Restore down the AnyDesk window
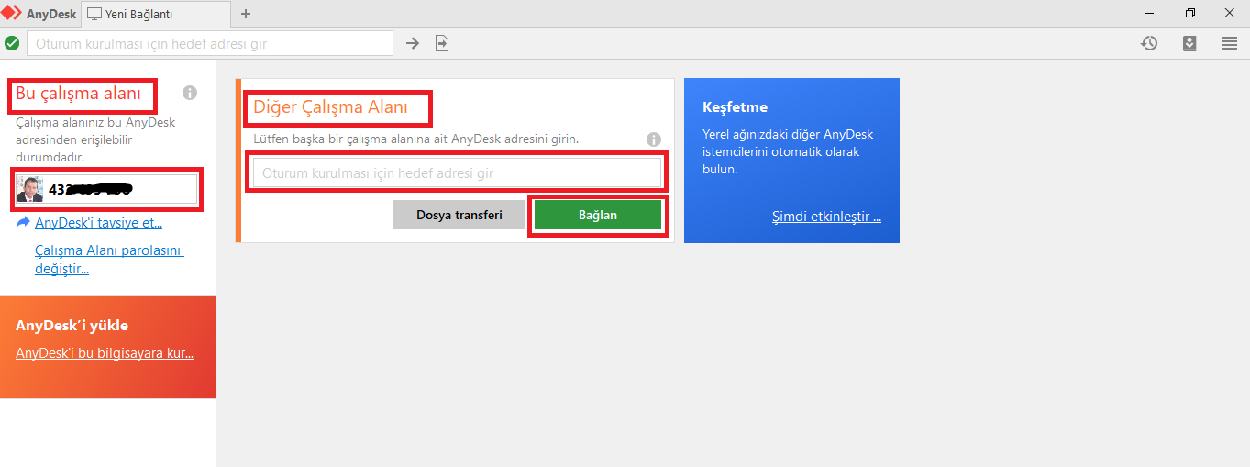Image resolution: width=1250 pixels, height=467 pixels. [x=1190, y=13]
